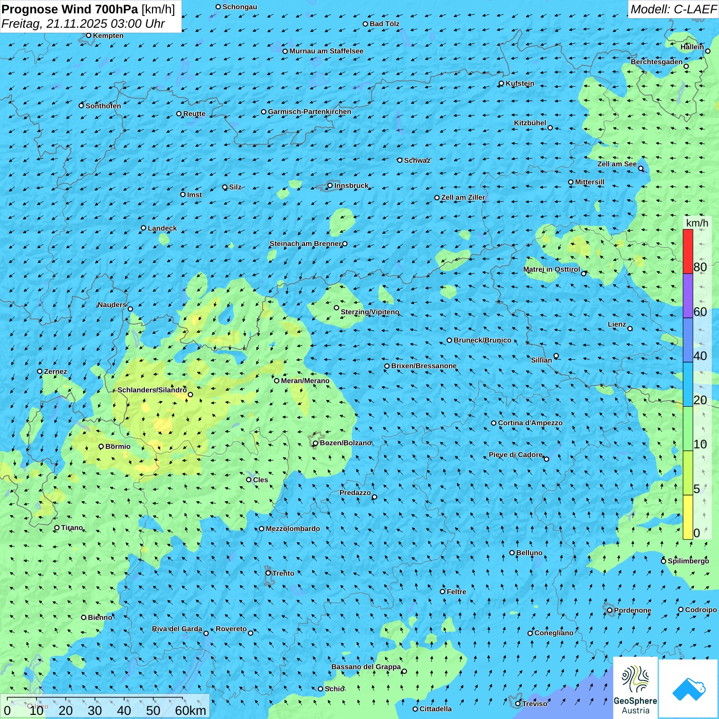Screen dimensions: 719x719
Task: Click the 'Zernez' label
Action: [55, 371]
